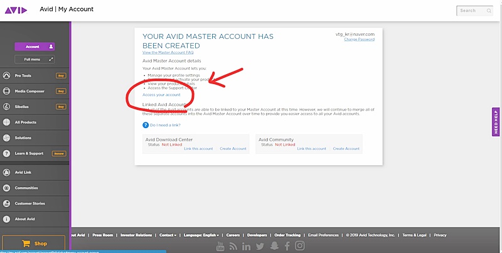Image resolution: width=502 pixels, height=253 pixels.
Task: Click vtg_kr@naver.com account email text
Action: [x=355, y=35]
